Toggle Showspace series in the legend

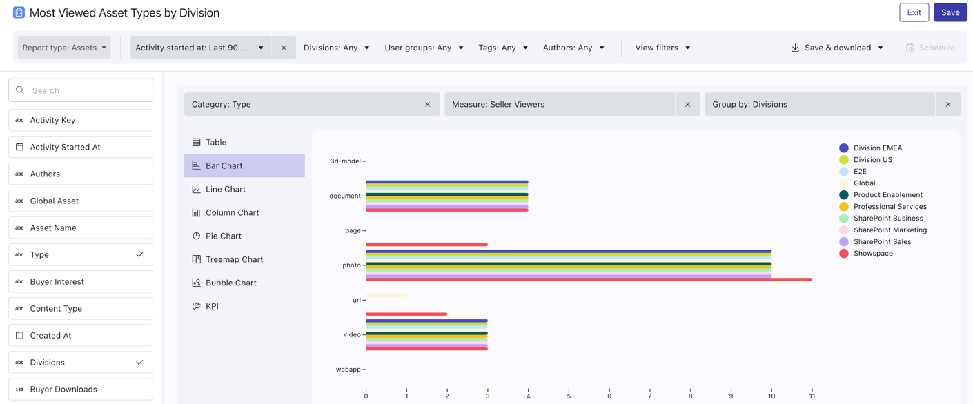click(872, 253)
